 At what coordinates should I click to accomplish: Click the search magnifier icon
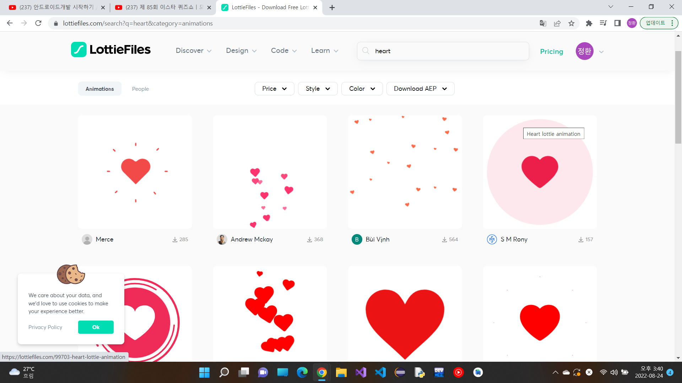366,51
